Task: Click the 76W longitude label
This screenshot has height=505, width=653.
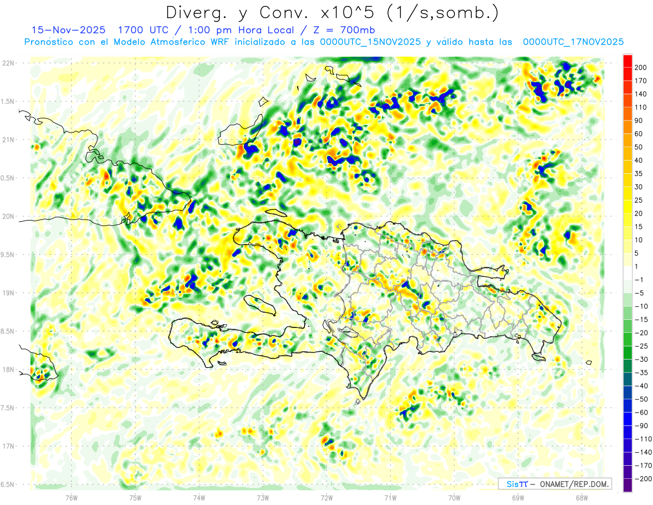Action: pos(71,497)
